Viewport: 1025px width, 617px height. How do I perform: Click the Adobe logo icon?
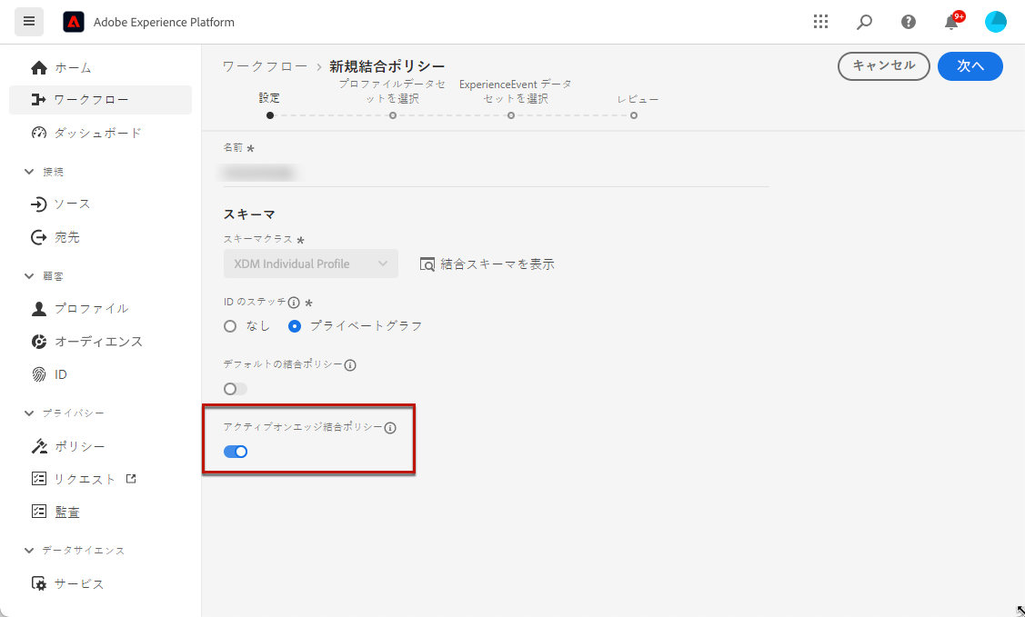[74, 22]
